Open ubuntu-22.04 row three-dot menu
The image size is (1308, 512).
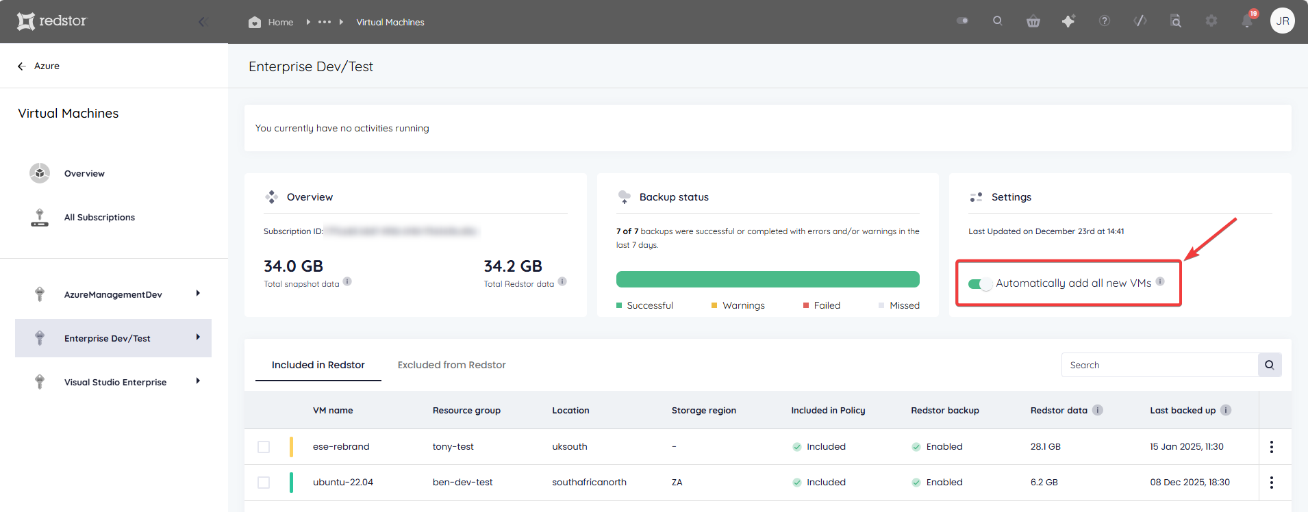coord(1272,483)
